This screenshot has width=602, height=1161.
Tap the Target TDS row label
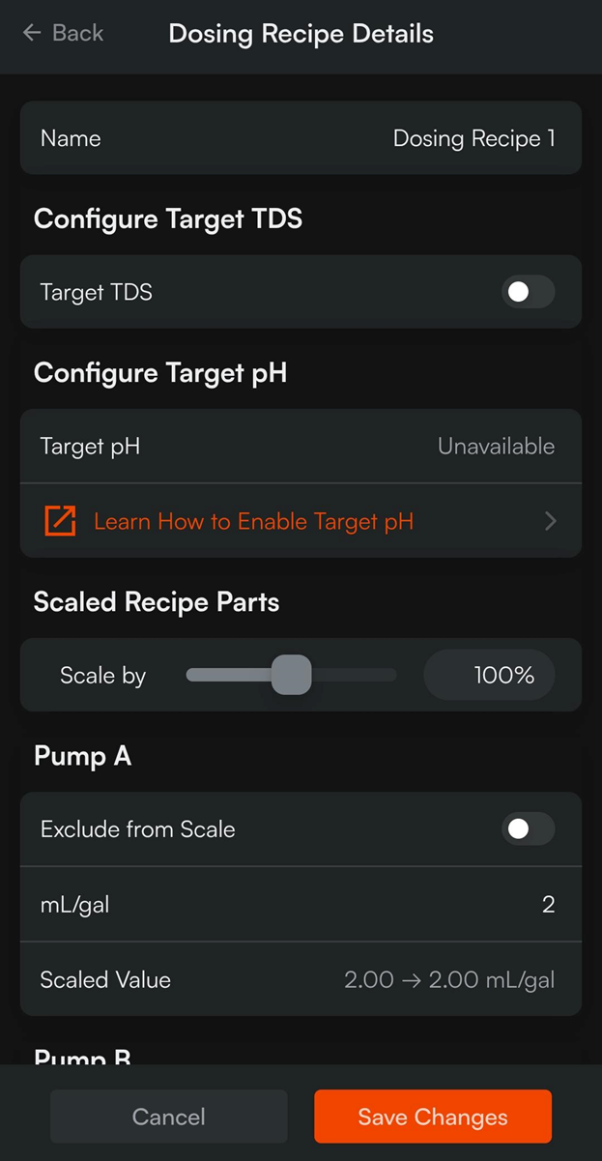click(97, 292)
